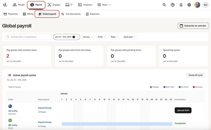
Task: Click the 'Total 12 Cycles' label
Action: [15, 87]
